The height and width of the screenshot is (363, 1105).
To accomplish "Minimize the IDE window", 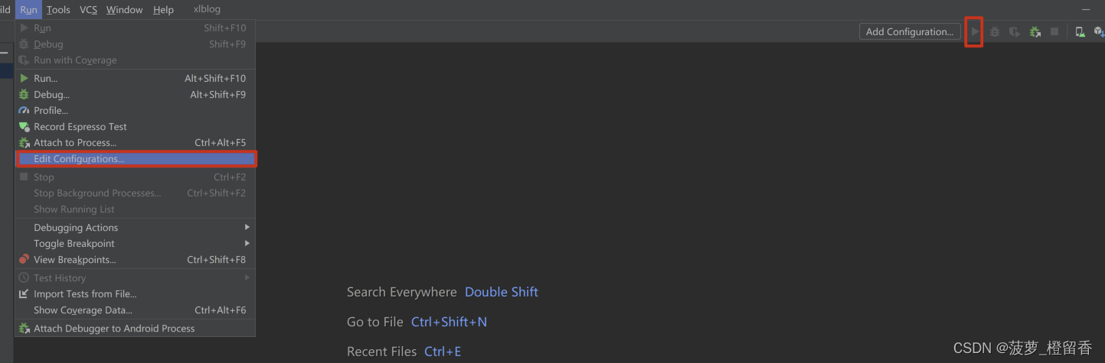I will click(x=1085, y=9).
